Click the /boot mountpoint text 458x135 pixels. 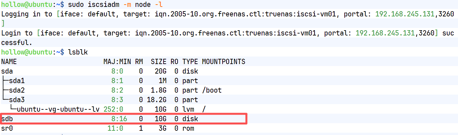pos(212,90)
